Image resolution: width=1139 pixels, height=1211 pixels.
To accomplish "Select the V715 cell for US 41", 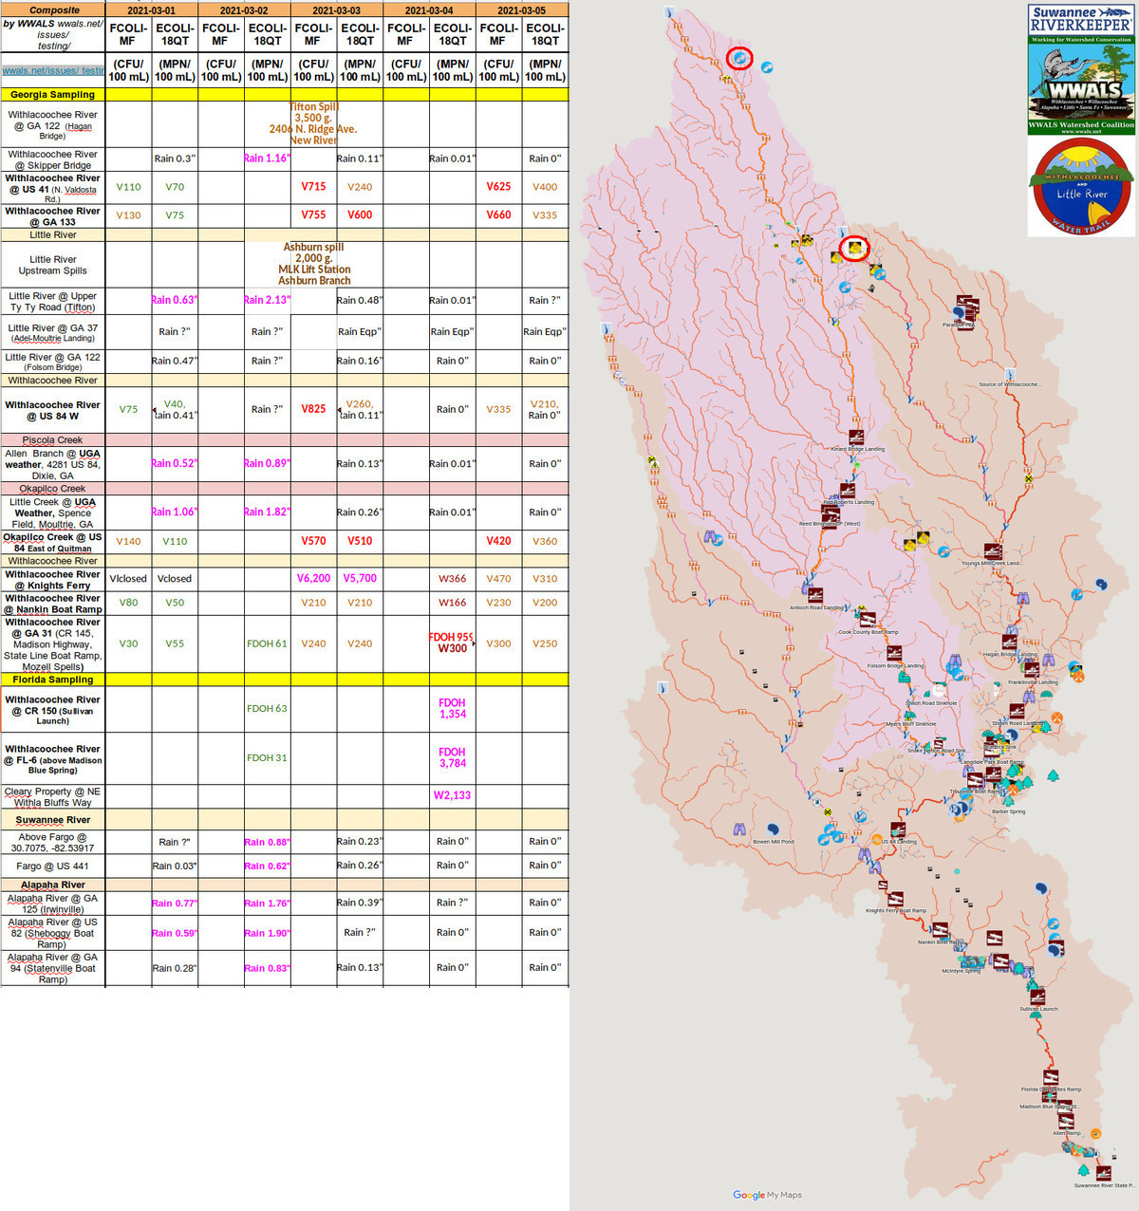I will coord(313,187).
